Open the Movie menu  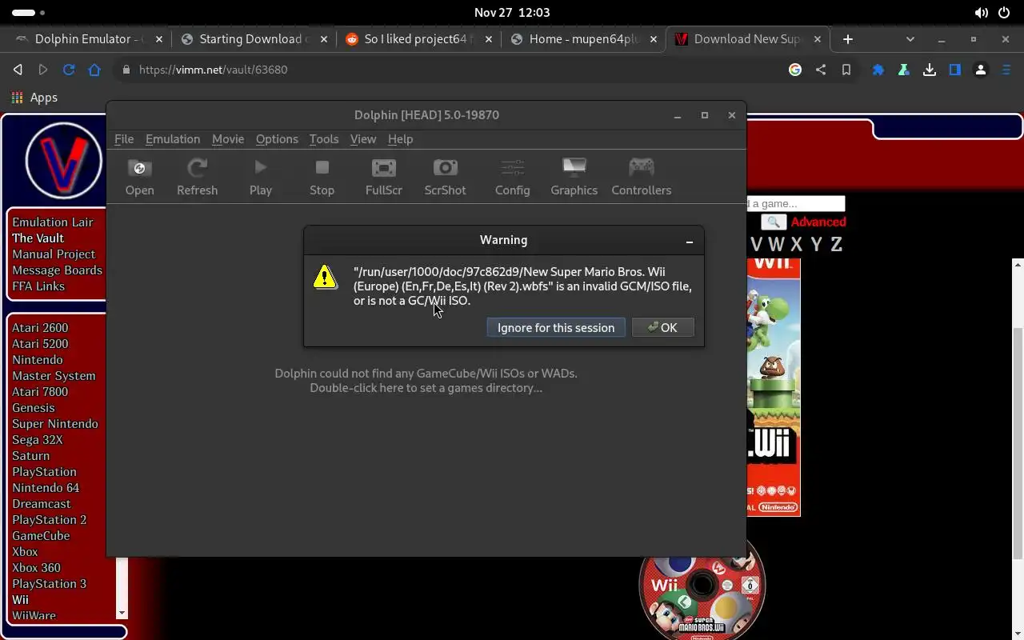(x=228, y=139)
